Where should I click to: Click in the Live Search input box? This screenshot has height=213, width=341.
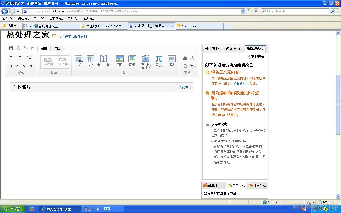pos(295,11)
